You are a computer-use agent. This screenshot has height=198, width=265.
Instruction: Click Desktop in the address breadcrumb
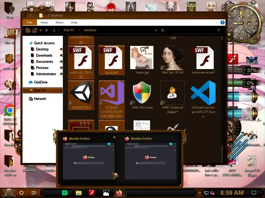pos(90,30)
